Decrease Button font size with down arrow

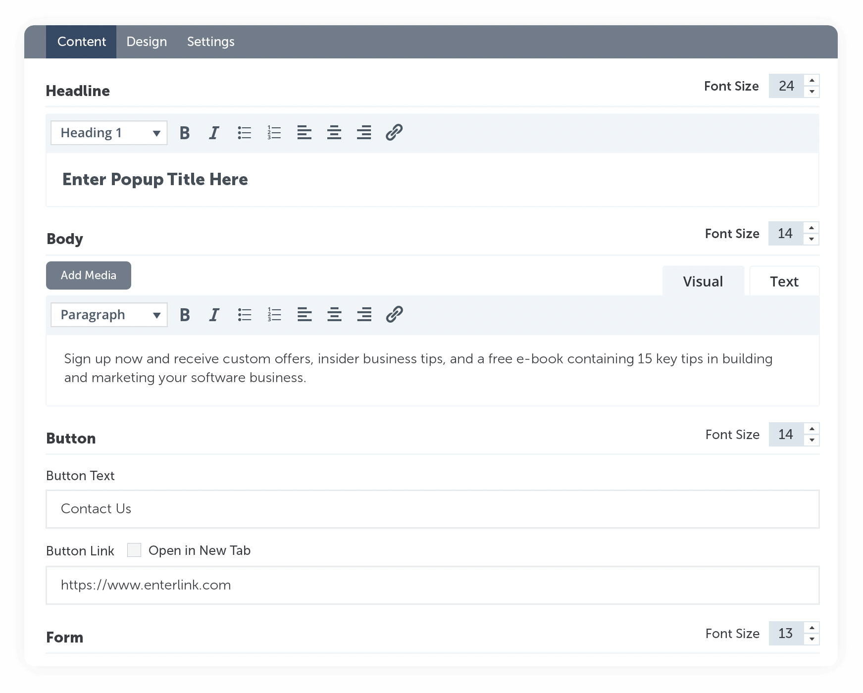[x=812, y=440]
